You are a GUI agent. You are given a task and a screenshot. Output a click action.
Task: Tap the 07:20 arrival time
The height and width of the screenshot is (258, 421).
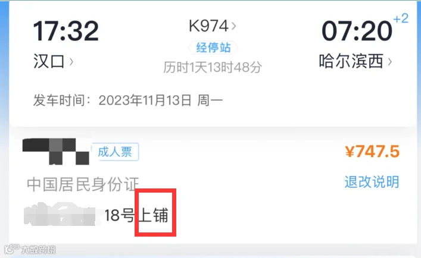(x=357, y=32)
